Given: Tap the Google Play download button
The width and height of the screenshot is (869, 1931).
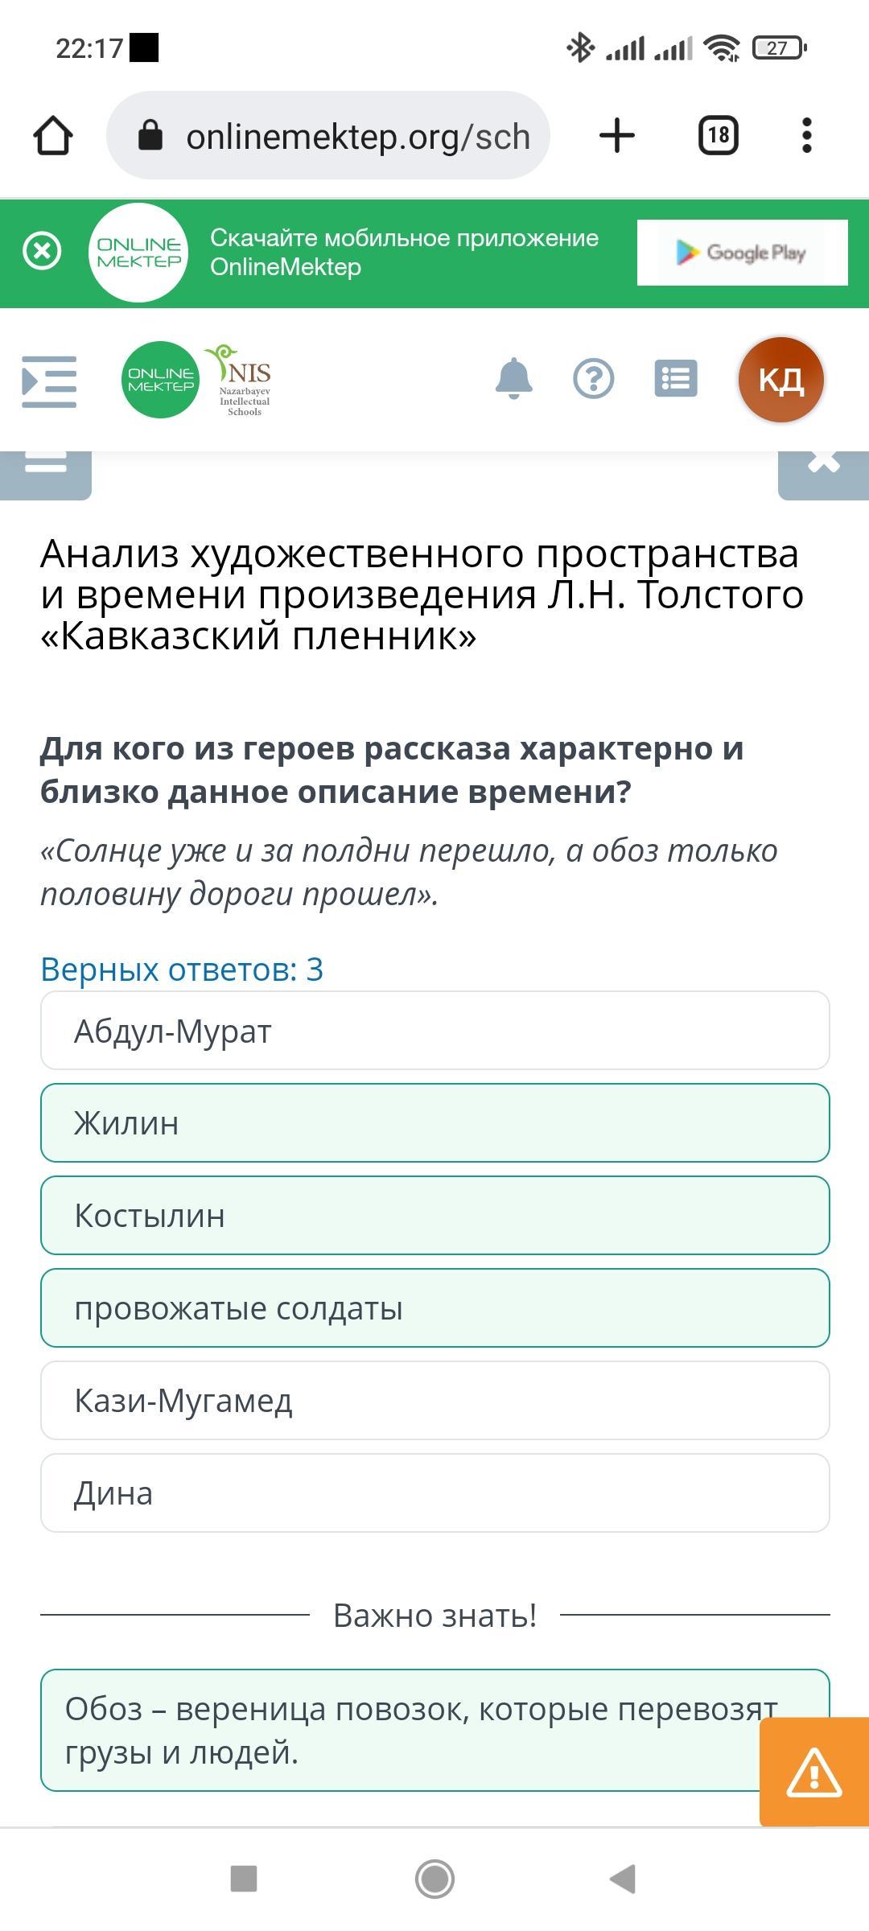Looking at the screenshot, I should point(742,253).
